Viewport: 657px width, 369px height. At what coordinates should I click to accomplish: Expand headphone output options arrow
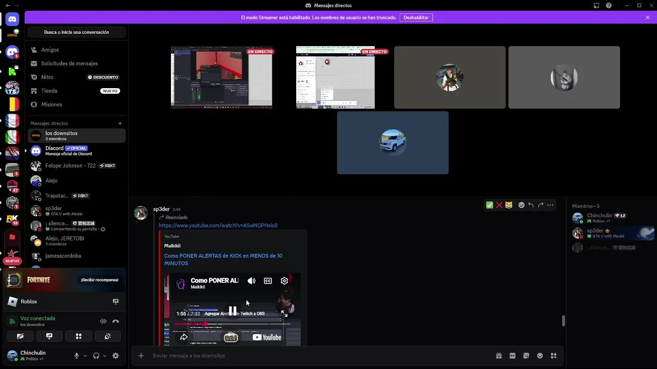(x=105, y=356)
